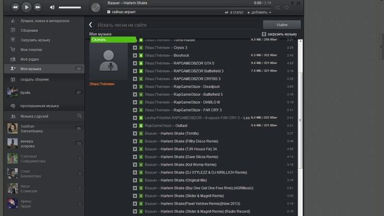Open венера эсерова's music
Image resolution: width=384 pixels, height=216 pixels.
(x=44, y=143)
